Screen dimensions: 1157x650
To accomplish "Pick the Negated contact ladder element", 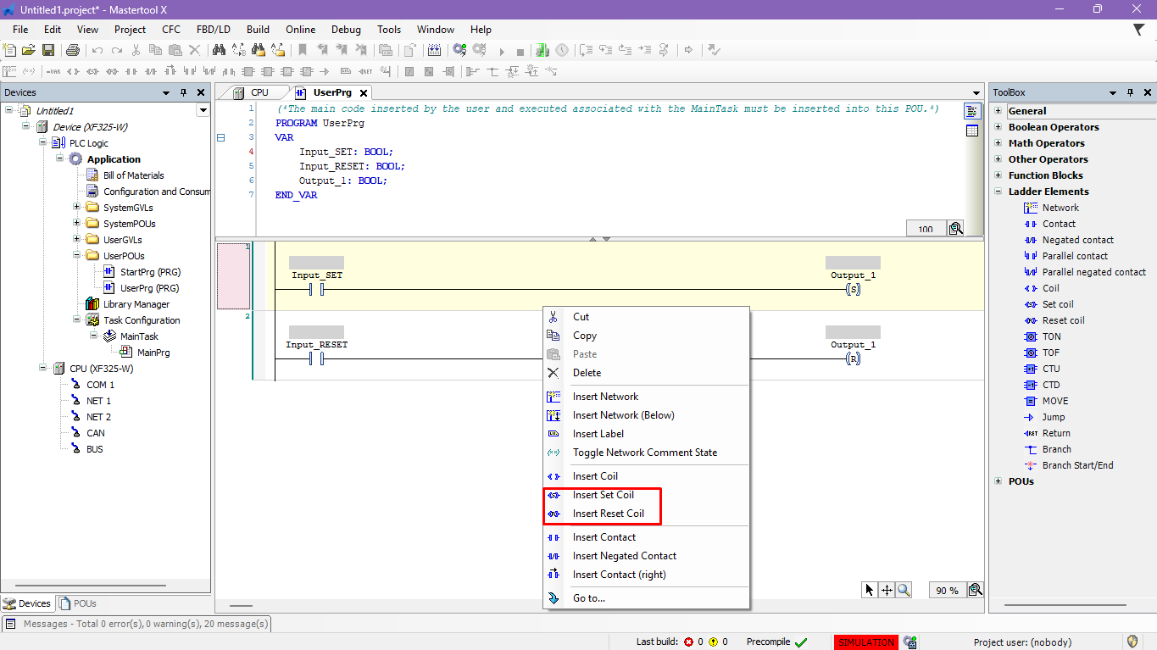I will (x=1077, y=240).
